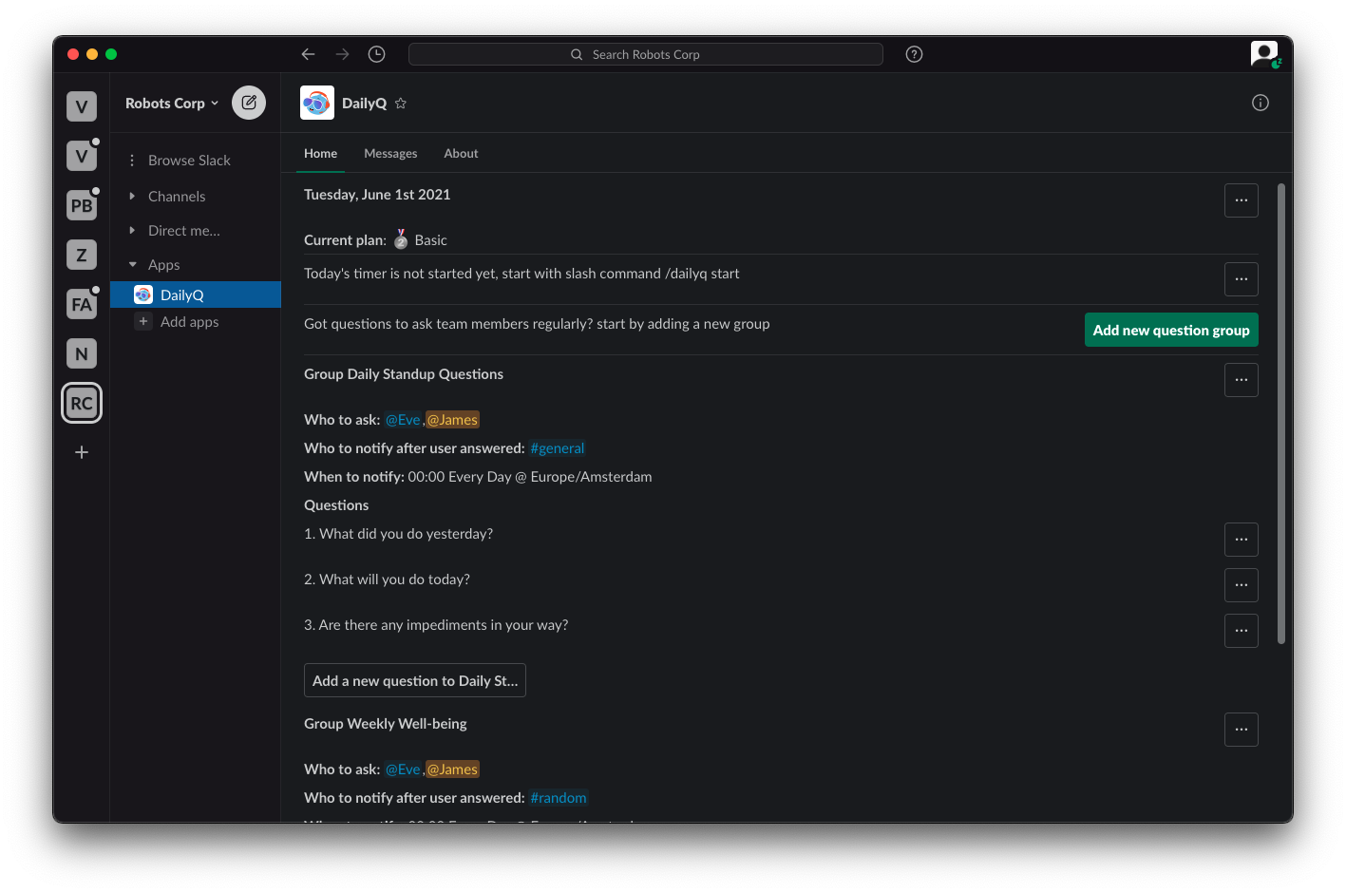Switch to second V workspace with notification

click(x=82, y=156)
